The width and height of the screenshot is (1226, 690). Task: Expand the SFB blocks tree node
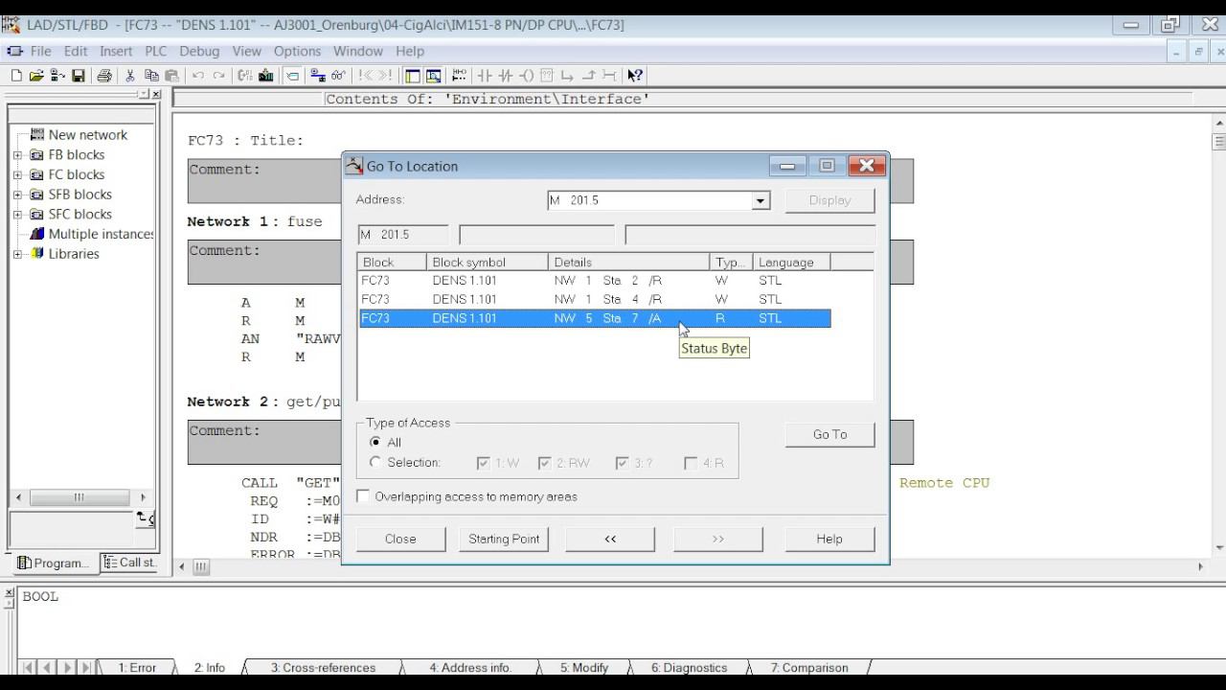tap(17, 195)
